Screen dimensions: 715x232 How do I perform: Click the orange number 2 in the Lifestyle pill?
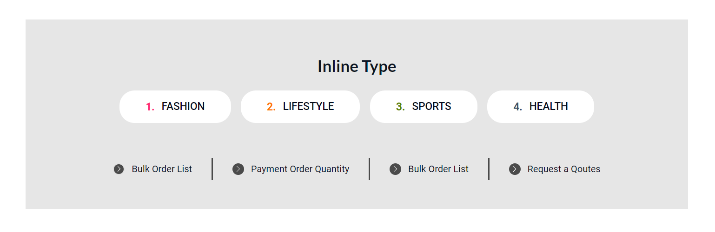[271, 107]
